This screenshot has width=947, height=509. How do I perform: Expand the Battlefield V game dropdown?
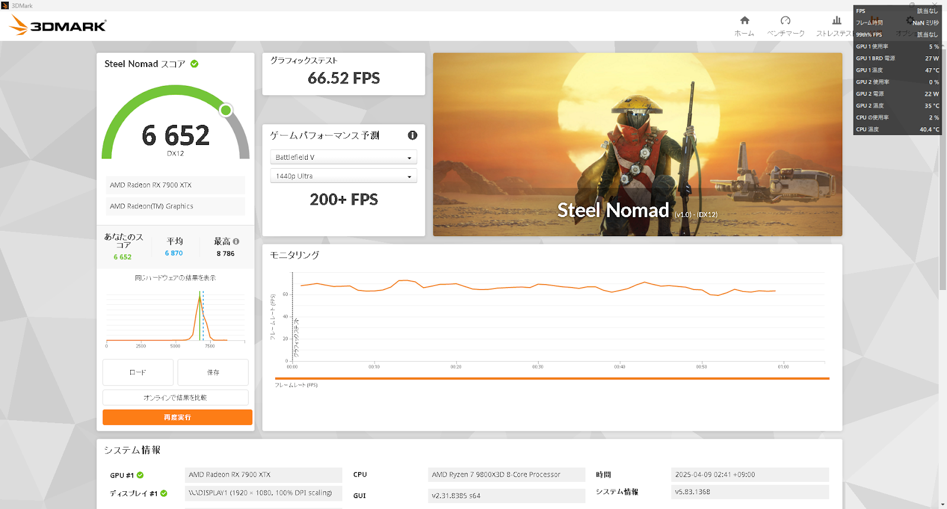pyautogui.click(x=343, y=157)
